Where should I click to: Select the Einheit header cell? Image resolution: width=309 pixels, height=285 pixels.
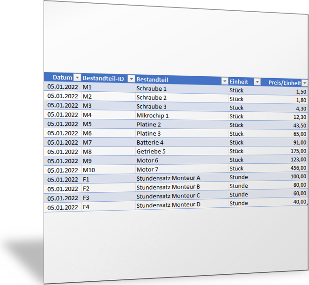coord(245,81)
